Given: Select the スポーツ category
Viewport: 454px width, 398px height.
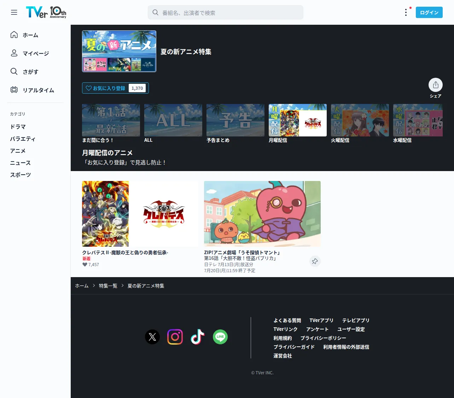Looking at the screenshot, I should point(20,175).
